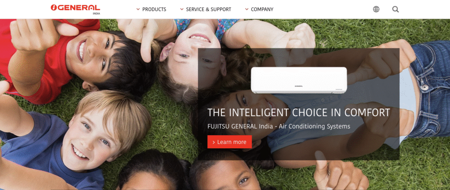The height and width of the screenshot is (190, 450).
Task: Click the O General logo
Action: (x=75, y=8)
